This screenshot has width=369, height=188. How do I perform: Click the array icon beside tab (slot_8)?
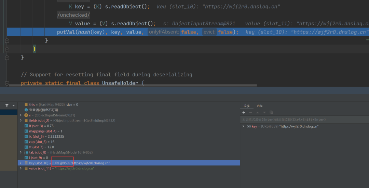[x=26, y=152]
